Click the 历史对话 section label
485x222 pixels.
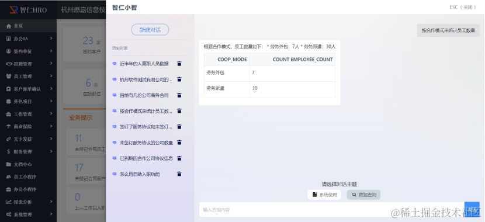[120, 48]
